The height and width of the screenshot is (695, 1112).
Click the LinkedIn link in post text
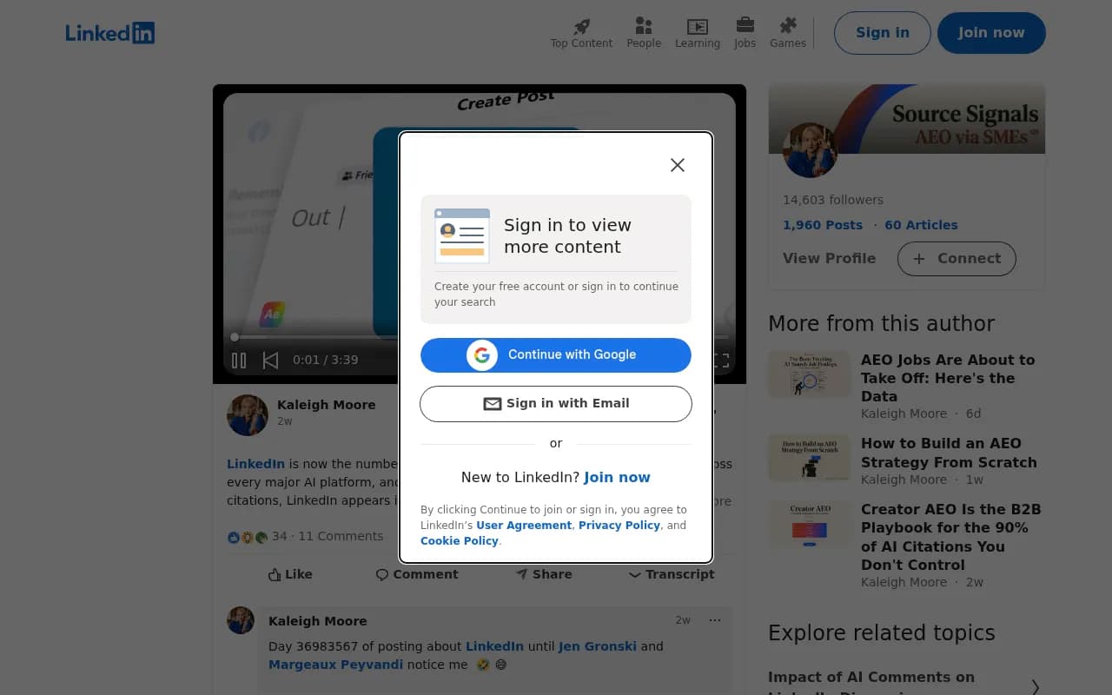255,464
